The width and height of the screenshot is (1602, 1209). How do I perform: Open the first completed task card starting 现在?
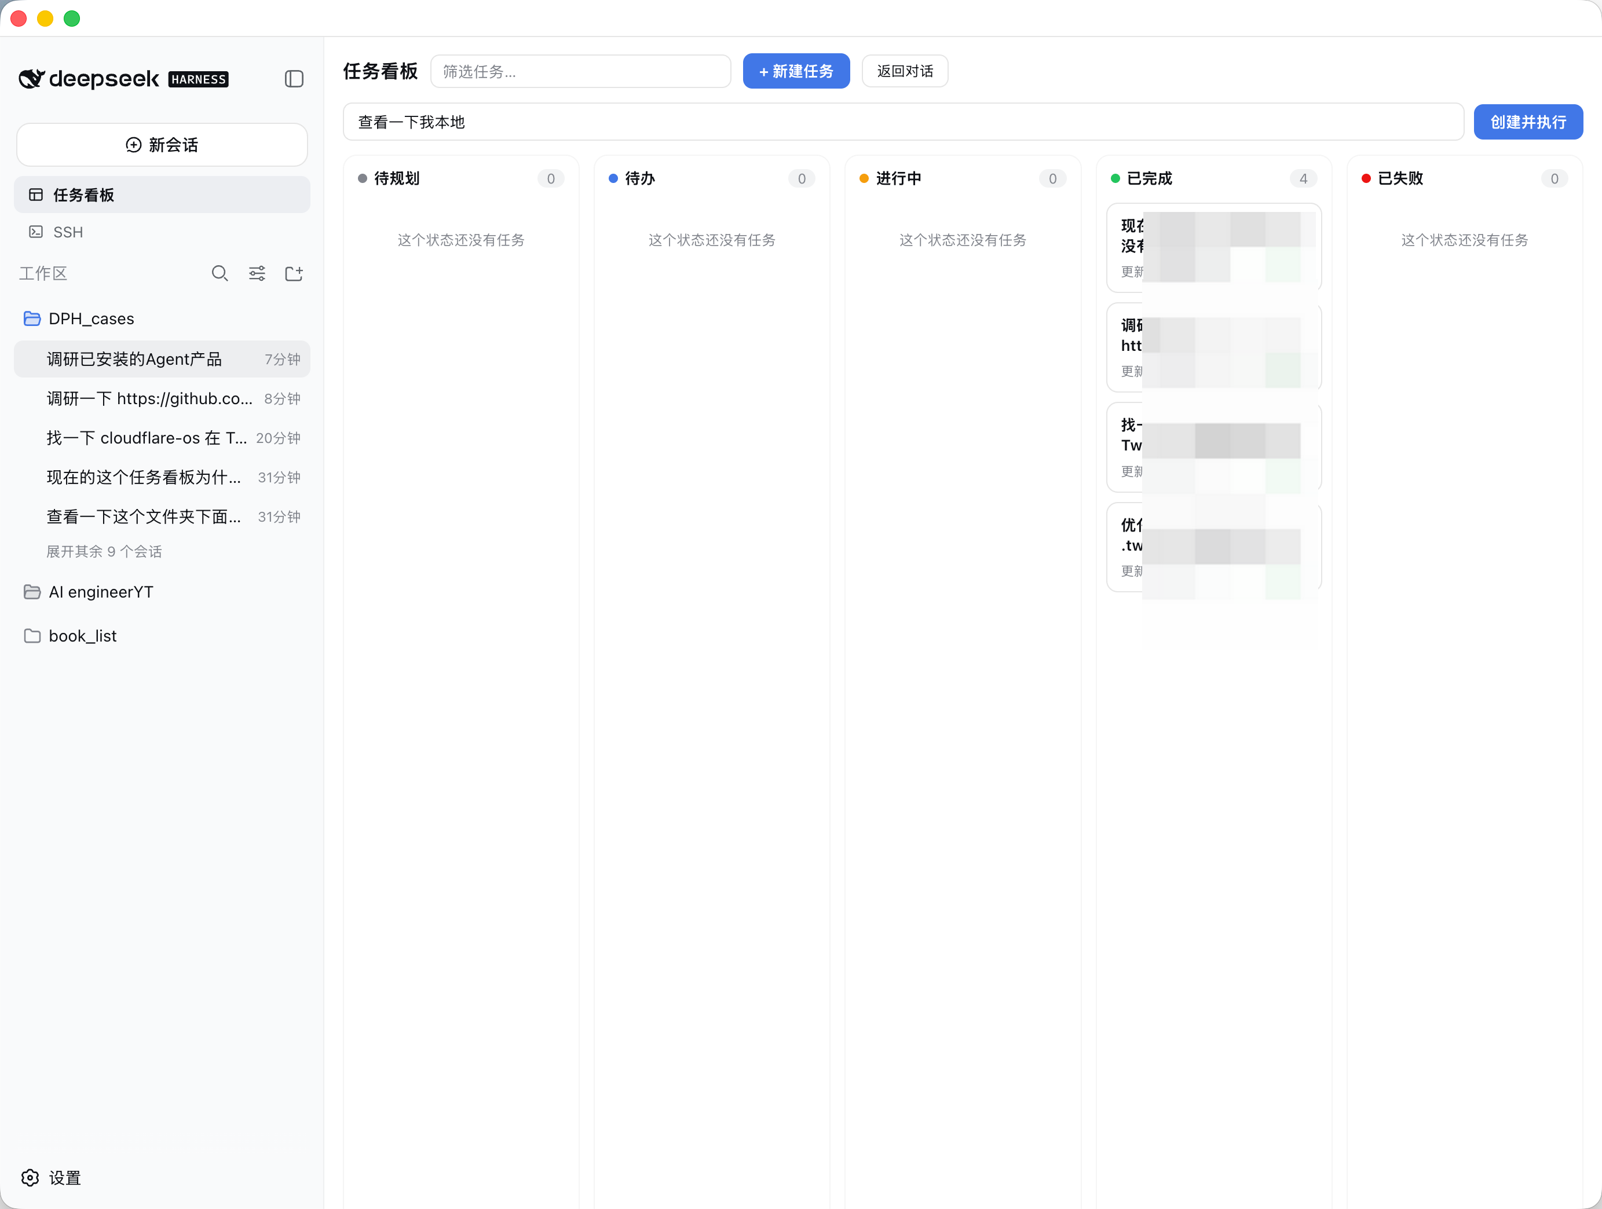1214,248
